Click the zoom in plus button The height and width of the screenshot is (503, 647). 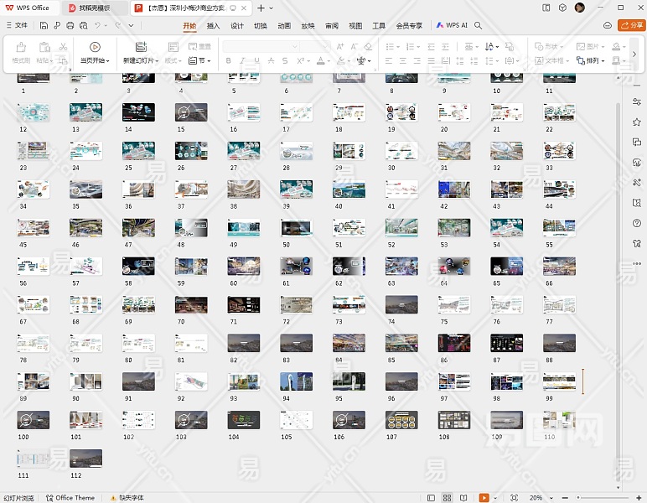click(x=639, y=498)
